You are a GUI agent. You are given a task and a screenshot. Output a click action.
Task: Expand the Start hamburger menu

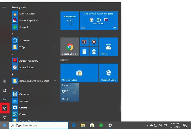(x=5, y=8)
